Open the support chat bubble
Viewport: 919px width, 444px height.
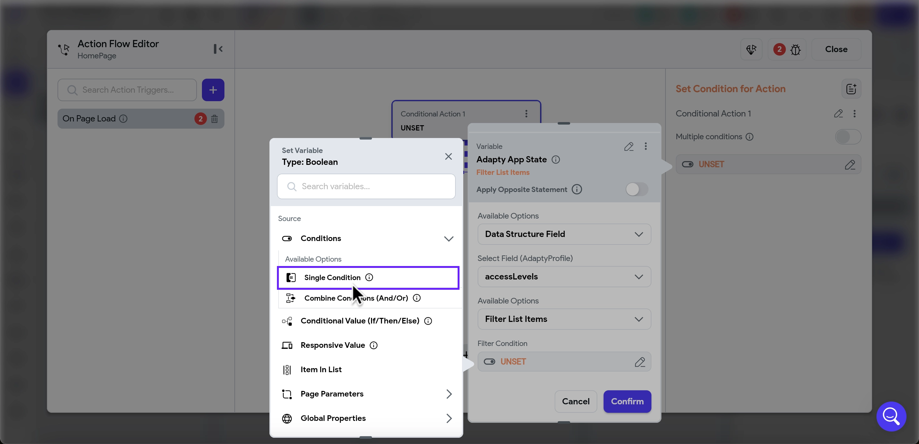pos(891,416)
